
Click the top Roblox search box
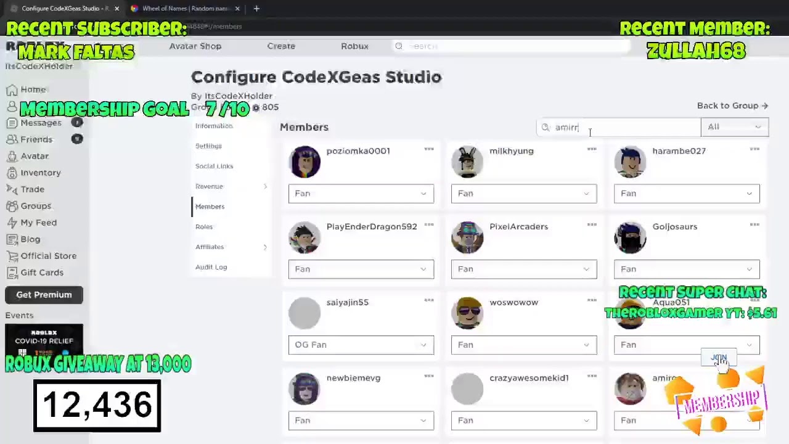[512, 46]
